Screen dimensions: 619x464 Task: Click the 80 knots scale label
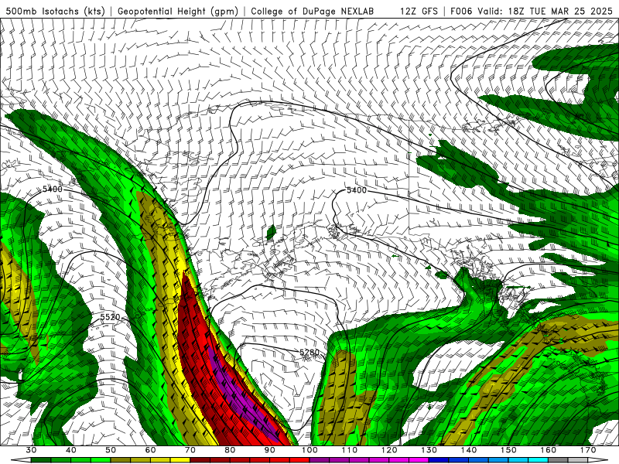tap(230, 450)
